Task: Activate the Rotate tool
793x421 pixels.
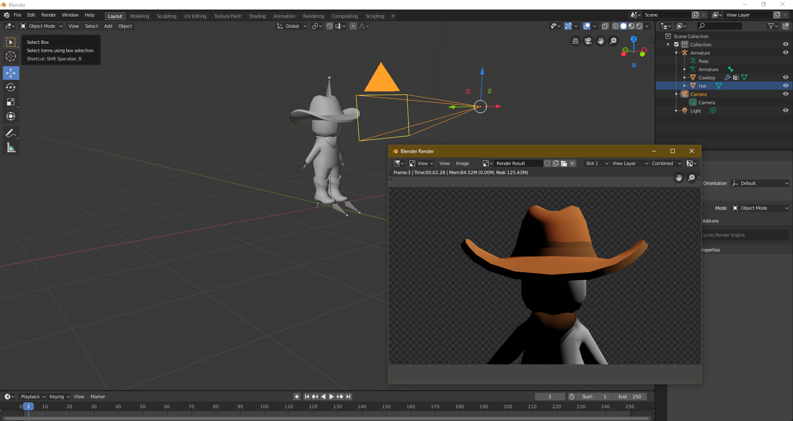Action: (x=11, y=87)
